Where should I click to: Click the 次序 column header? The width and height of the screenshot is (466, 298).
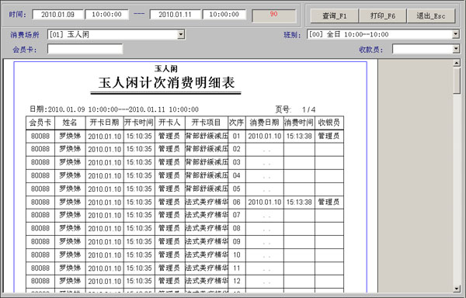click(237, 123)
